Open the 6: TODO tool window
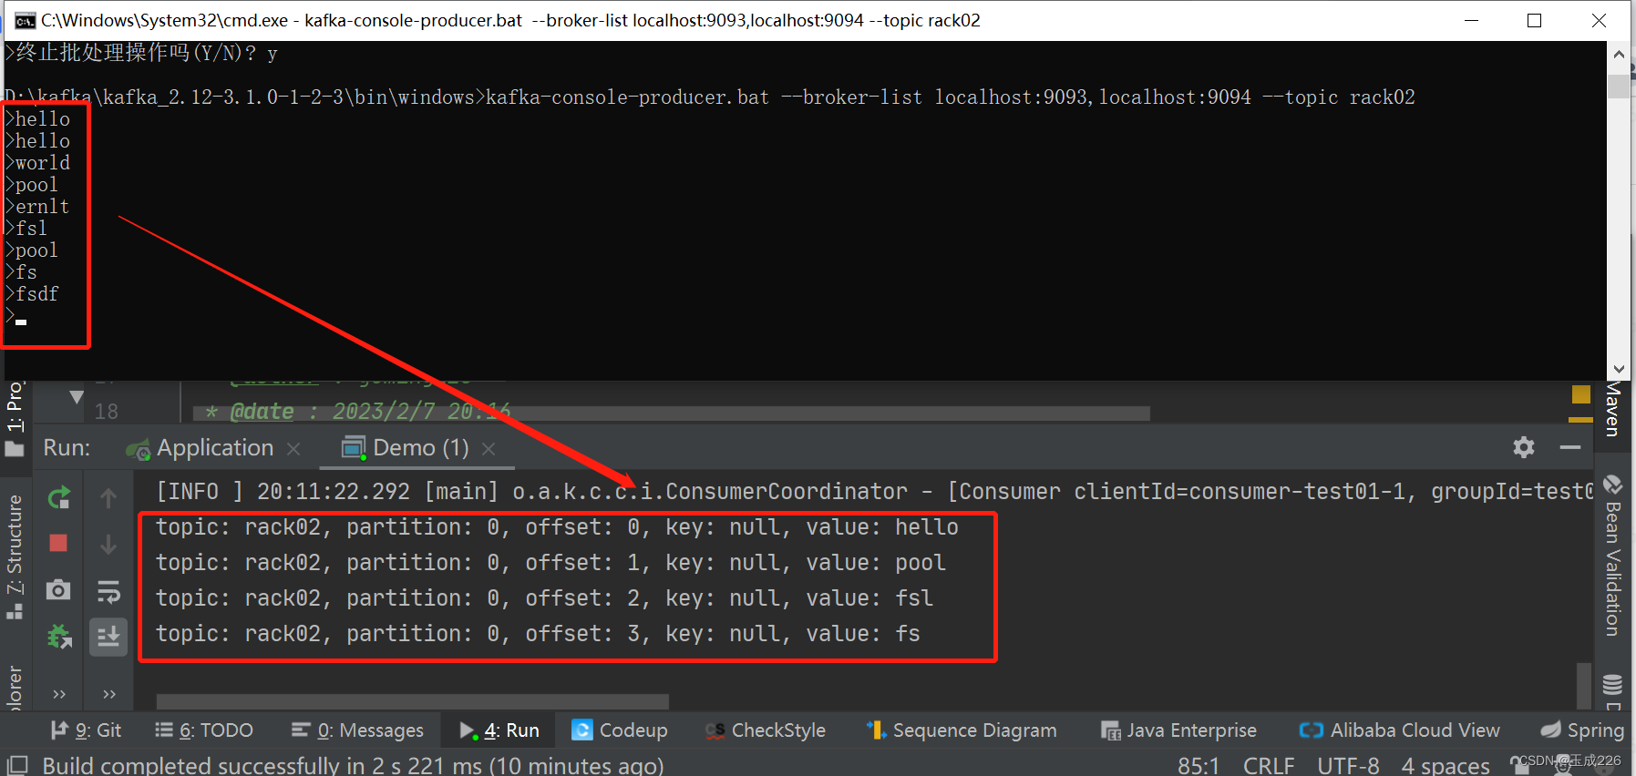 pyautogui.click(x=204, y=730)
